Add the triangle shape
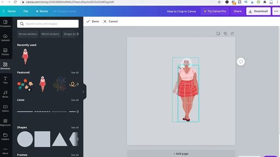Screen dimensions: 280x157 click(x=59, y=140)
